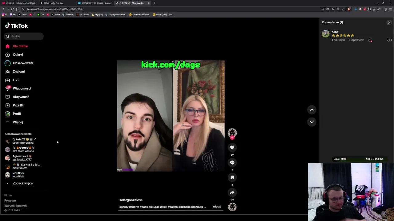Open the IG bookmark
The image size is (394, 221).
pos(5,14)
